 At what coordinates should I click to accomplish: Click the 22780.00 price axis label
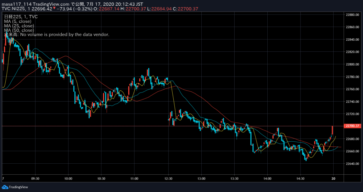pos(352,77)
